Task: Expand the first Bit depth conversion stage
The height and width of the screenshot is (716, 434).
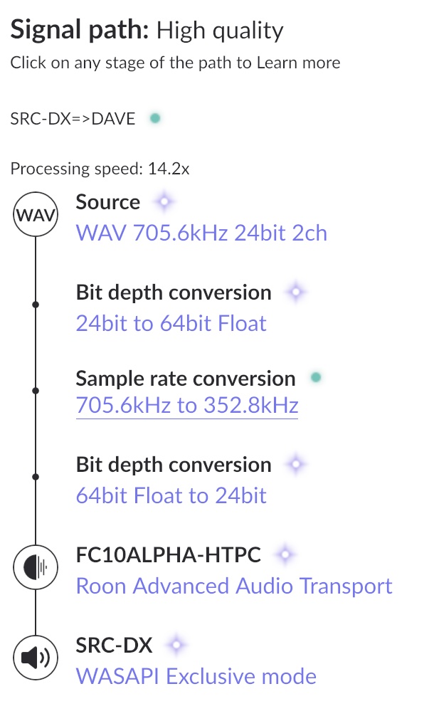Action: pos(174,292)
